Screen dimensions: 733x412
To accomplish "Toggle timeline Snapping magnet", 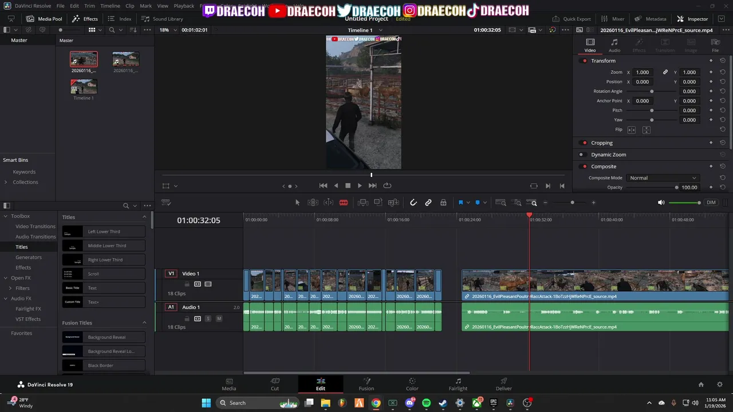I will (413, 203).
